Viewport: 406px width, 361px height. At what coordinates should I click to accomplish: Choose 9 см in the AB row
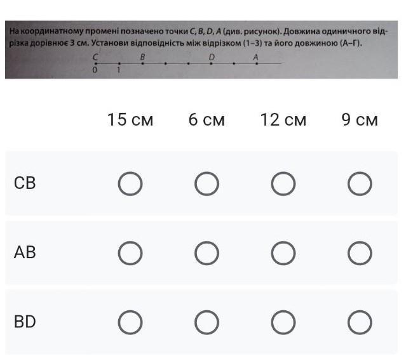pyautogui.click(x=360, y=253)
